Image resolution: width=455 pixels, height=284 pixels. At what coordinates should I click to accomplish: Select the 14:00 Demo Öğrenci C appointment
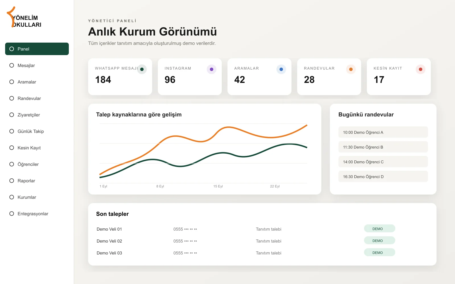pos(383,162)
